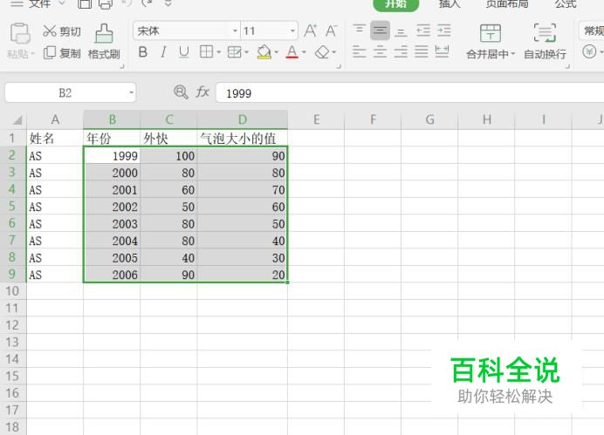Expand Merge and Center options arrow

click(512, 54)
